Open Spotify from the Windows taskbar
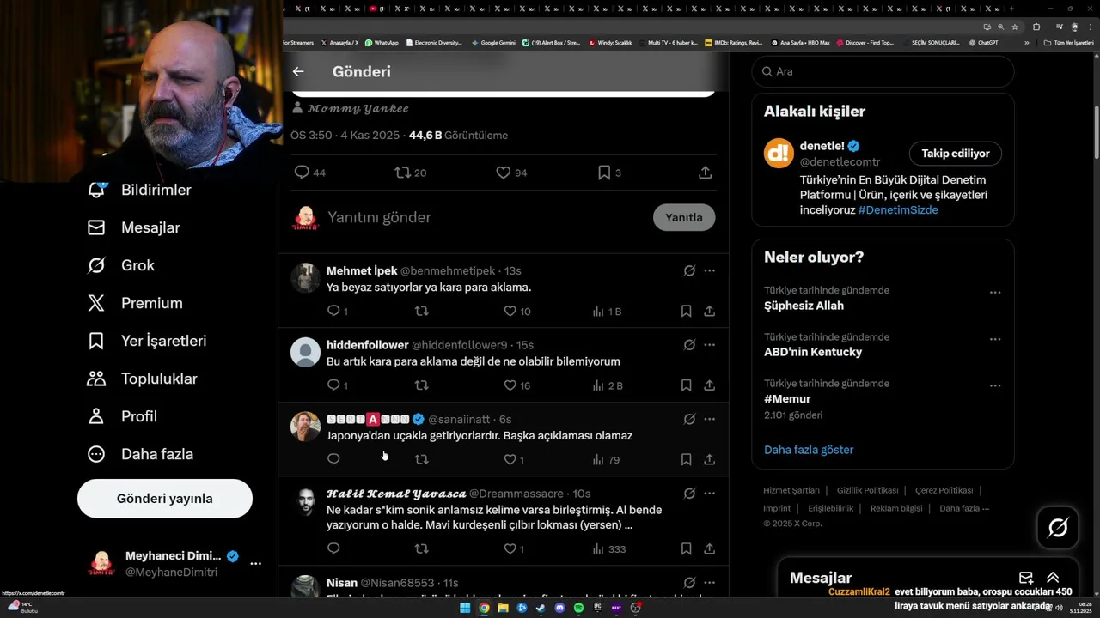Image resolution: width=1100 pixels, height=618 pixels. coord(578,608)
